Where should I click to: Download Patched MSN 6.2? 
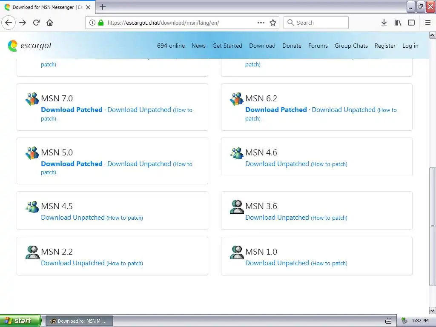pos(276,109)
